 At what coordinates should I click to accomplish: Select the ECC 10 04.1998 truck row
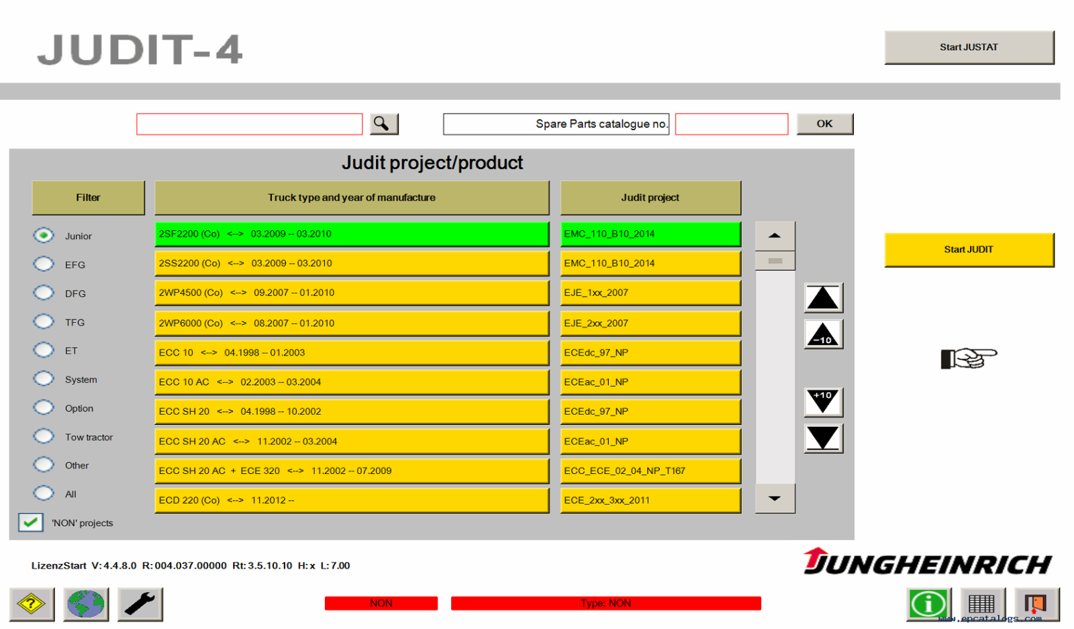[x=352, y=353]
